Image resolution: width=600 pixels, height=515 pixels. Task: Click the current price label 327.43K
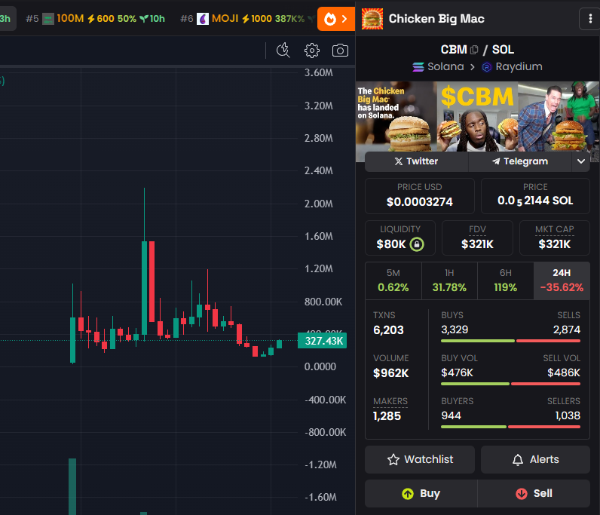tap(322, 340)
